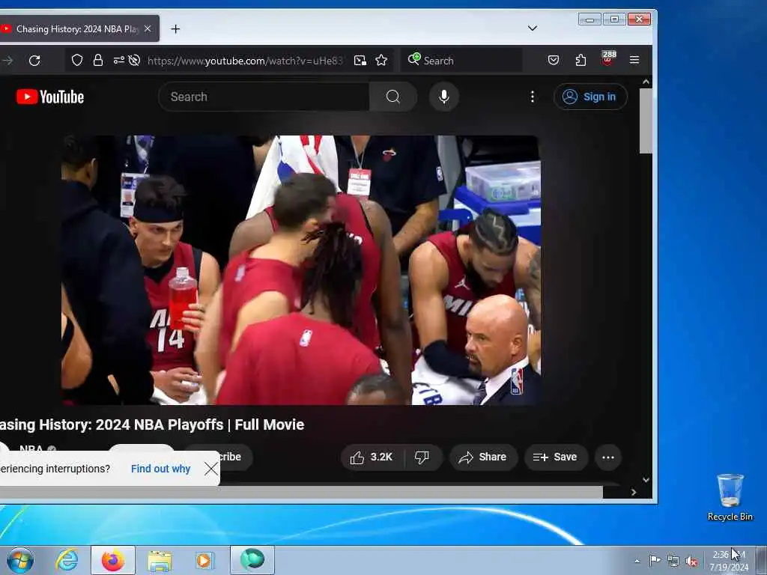The height and width of the screenshot is (575, 767).
Task: Click the network tray icon
Action: (x=673, y=562)
